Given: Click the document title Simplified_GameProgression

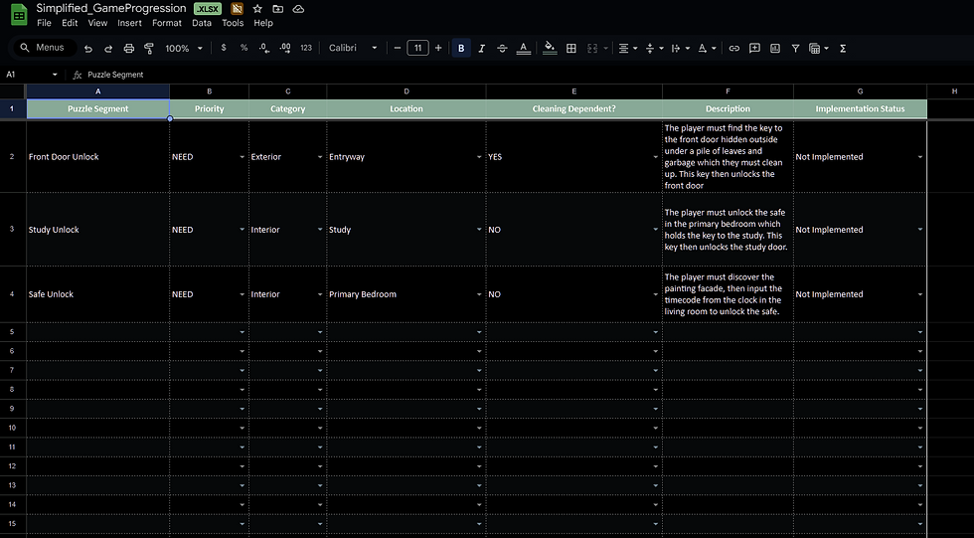Looking at the screenshot, I should tap(111, 8).
